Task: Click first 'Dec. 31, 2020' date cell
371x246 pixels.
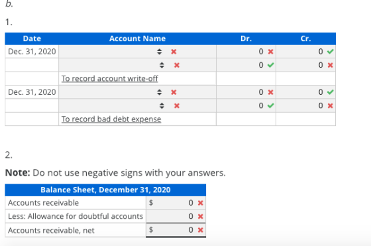Action: tap(32, 52)
